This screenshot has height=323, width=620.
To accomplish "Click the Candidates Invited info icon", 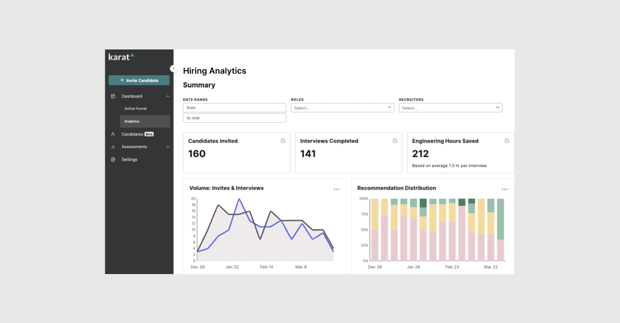I will pyautogui.click(x=283, y=140).
